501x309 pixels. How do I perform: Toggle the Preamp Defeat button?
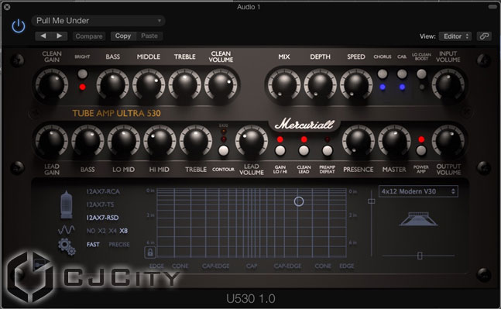(328, 150)
